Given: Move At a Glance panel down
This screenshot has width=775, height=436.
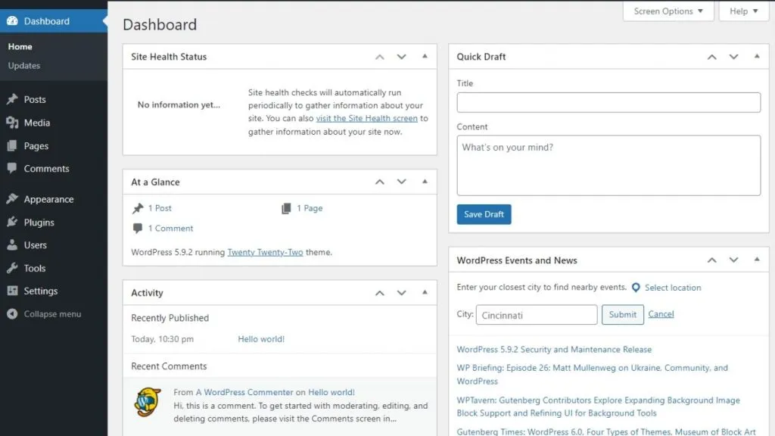Looking at the screenshot, I should click(401, 182).
